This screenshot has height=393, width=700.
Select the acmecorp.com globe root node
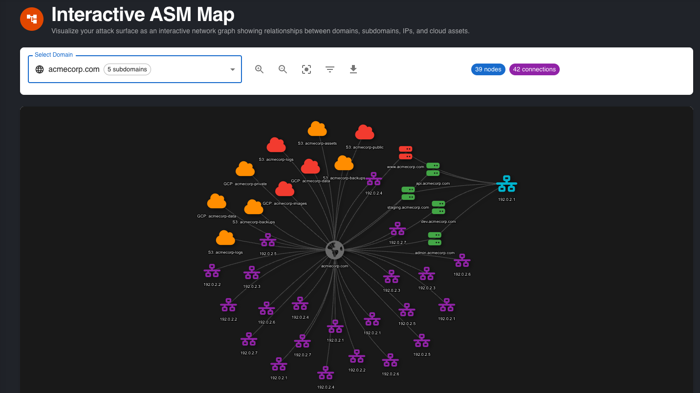335,250
